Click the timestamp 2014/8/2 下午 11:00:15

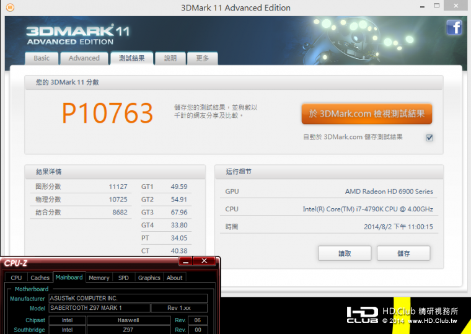(x=398, y=227)
